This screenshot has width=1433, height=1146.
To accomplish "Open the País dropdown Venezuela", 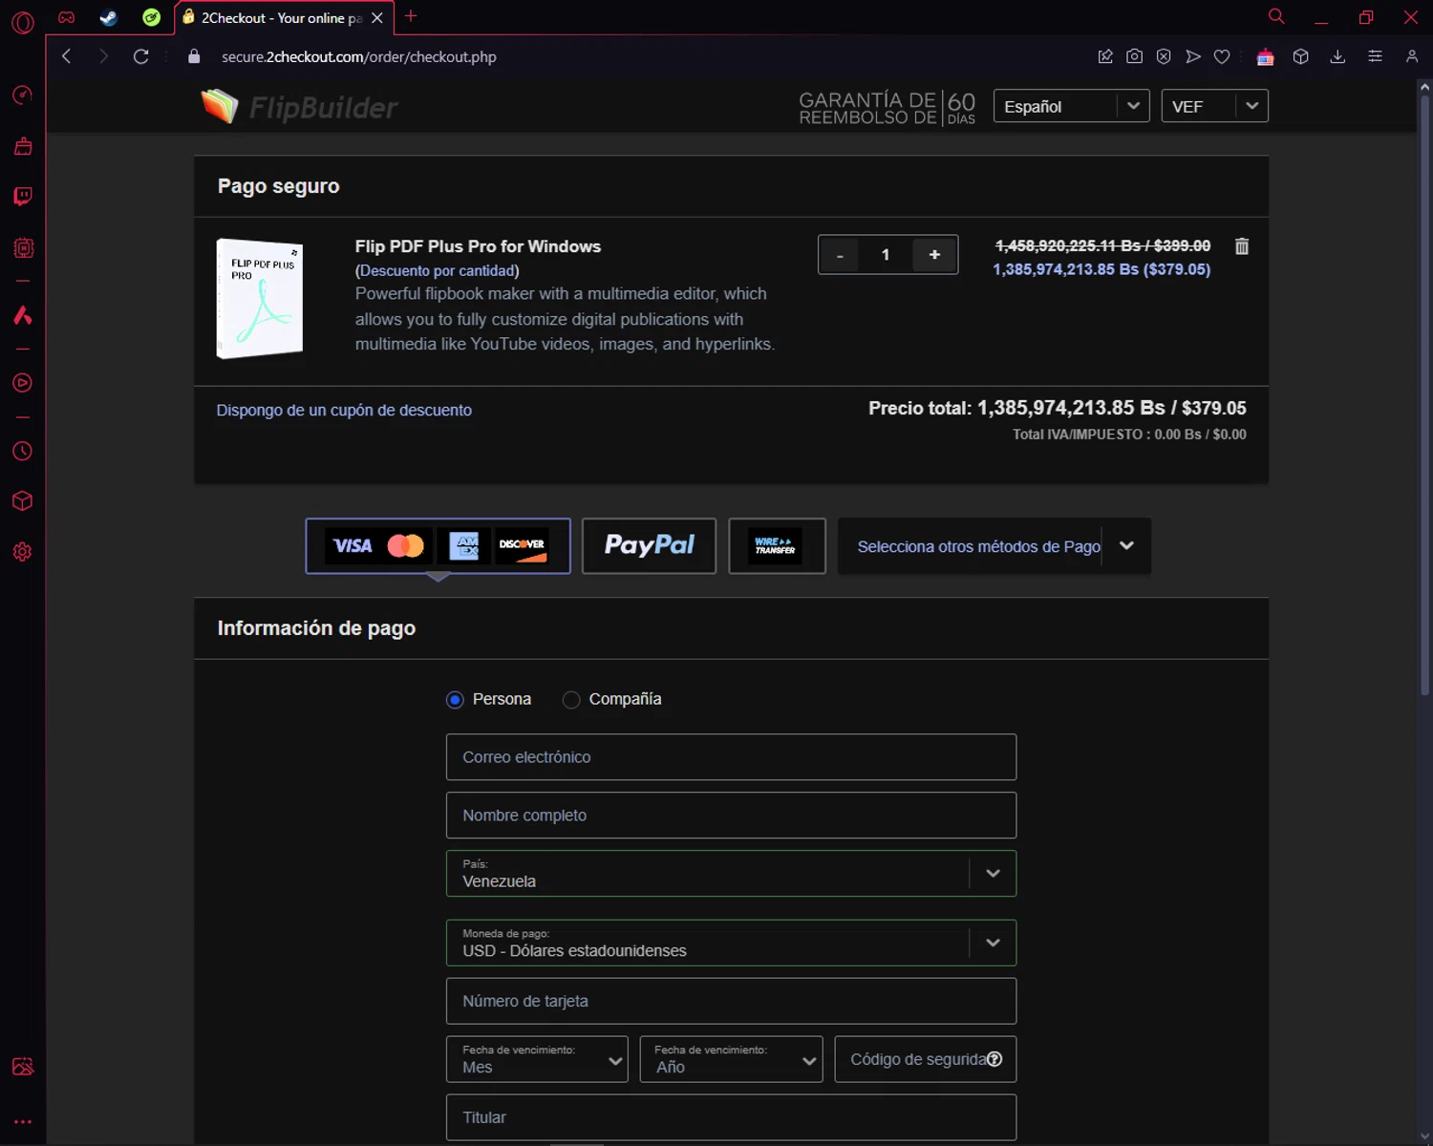I will coord(731,874).
